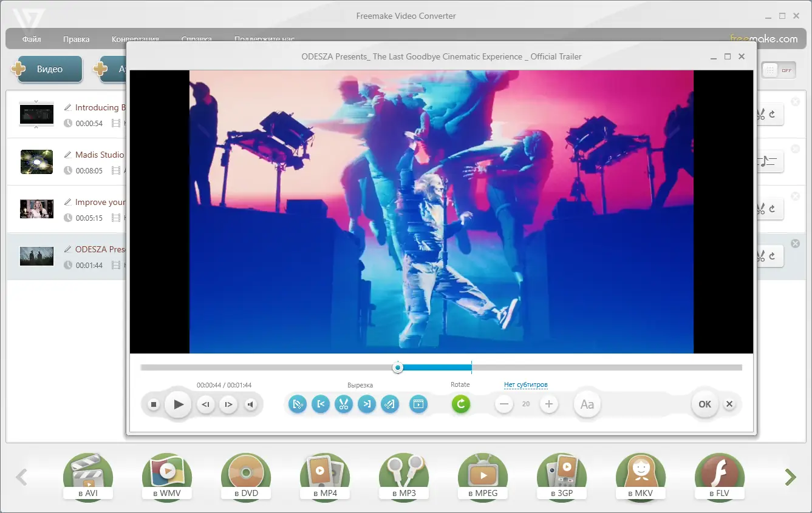Rotate the video using the green Rotate icon

(461, 404)
